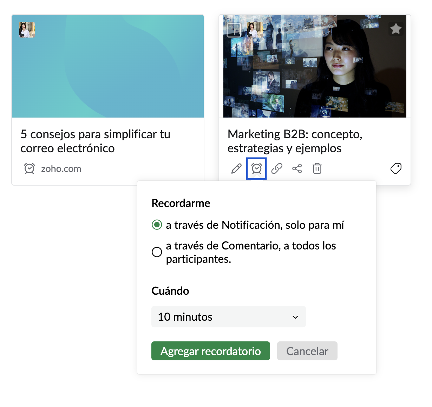Screen dimensions: 432x407
Task: Share the Marketing B2B bookmark
Action: pos(297,169)
